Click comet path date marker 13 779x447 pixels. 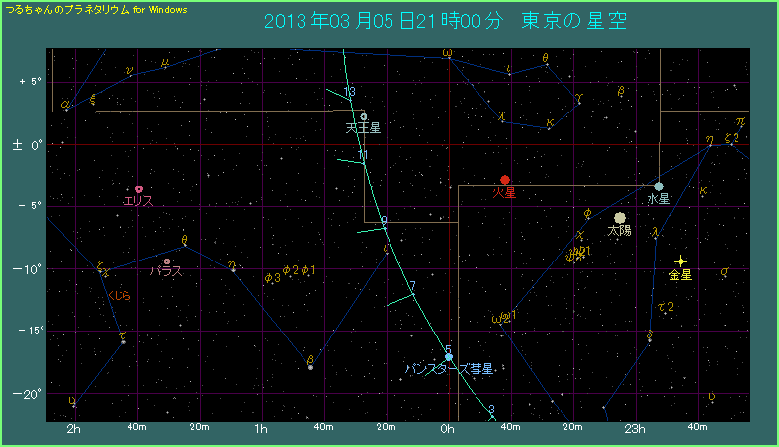point(349,92)
